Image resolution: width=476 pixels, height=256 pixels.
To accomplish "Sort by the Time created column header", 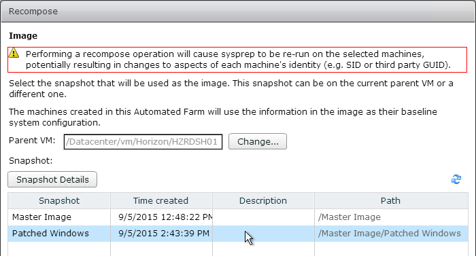I will click(x=161, y=200).
